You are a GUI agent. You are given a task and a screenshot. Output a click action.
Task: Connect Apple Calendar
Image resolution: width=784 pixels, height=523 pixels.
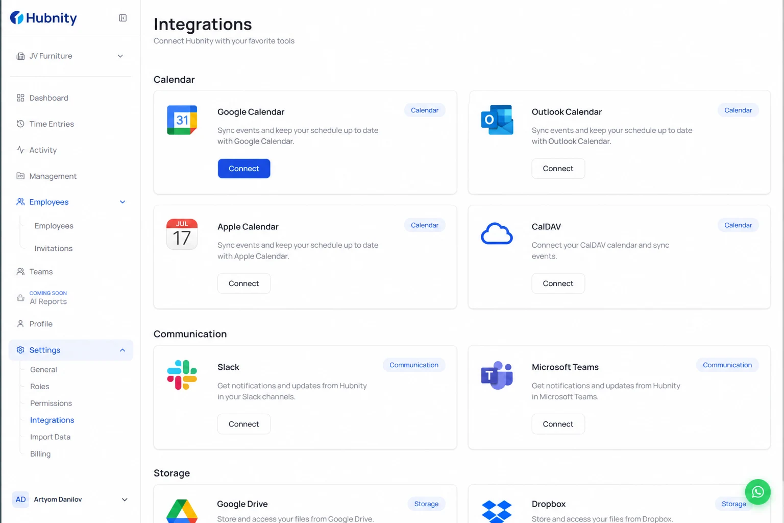pyautogui.click(x=244, y=283)
